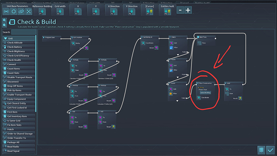Screen dimensions: 277x156
Task: Click the zoom in magnifier icon
Action: click(x=4, y=20)
